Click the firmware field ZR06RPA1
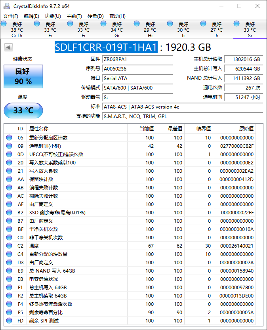267x330 pixels. (x=137, y=59)
